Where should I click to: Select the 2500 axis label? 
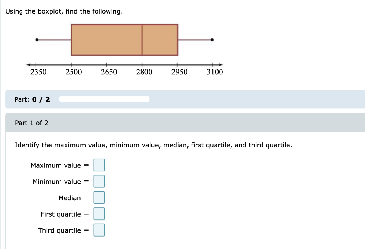(x=73, y=72)
